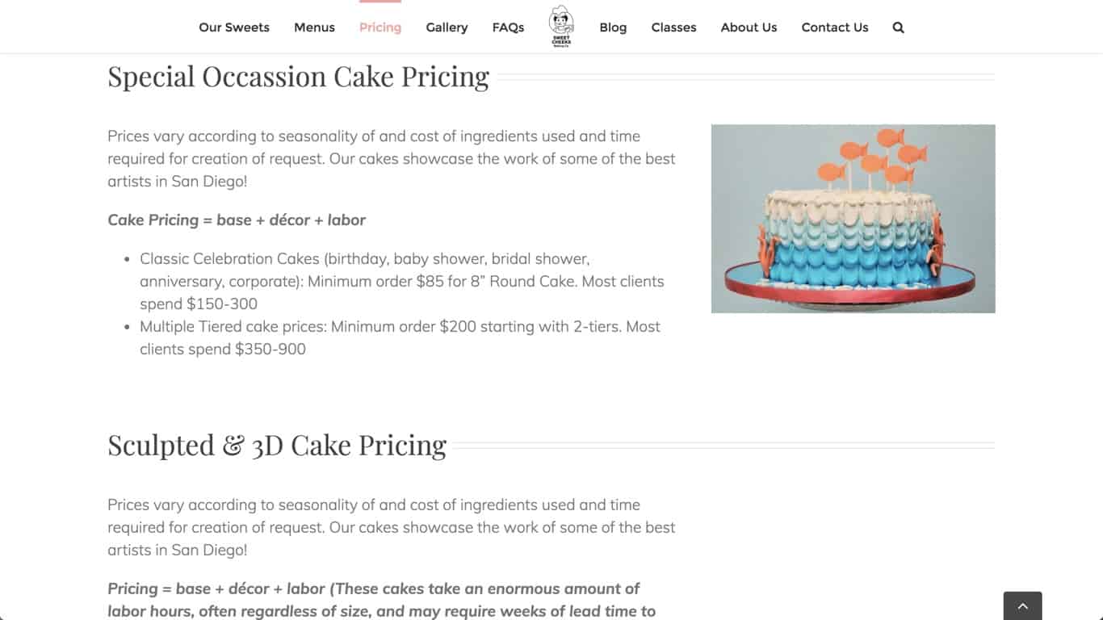Open the FAQs page
The width and height of the screenshot is (1103, 620).
point(508,27)
